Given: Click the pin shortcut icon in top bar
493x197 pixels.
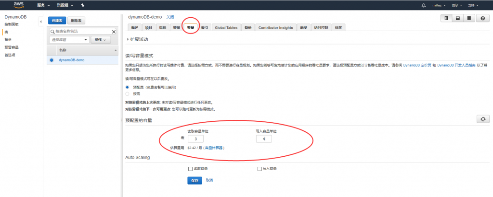Looking at the screenshot, I should pyautogui.click(x=82, y=5).
